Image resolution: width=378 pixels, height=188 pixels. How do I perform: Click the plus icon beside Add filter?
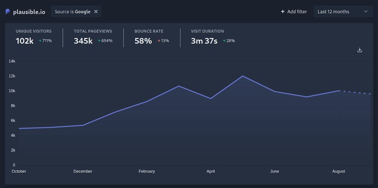pyautogui.click(x=283, y=12)
